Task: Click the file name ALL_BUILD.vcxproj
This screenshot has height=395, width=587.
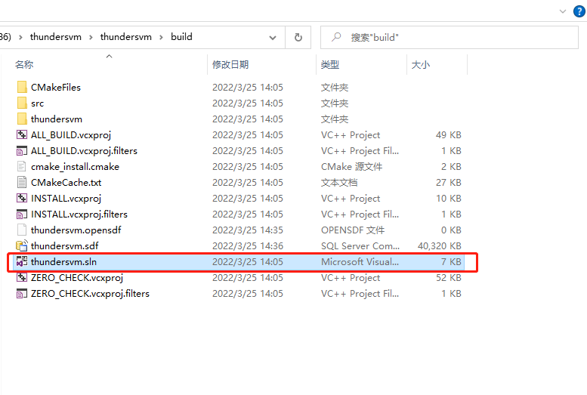Action: pos(71,135)
